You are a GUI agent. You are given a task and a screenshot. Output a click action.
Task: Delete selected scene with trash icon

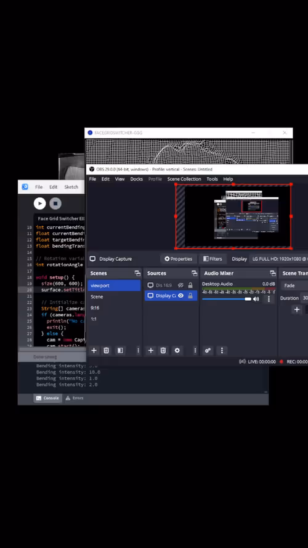click(107, 350)
